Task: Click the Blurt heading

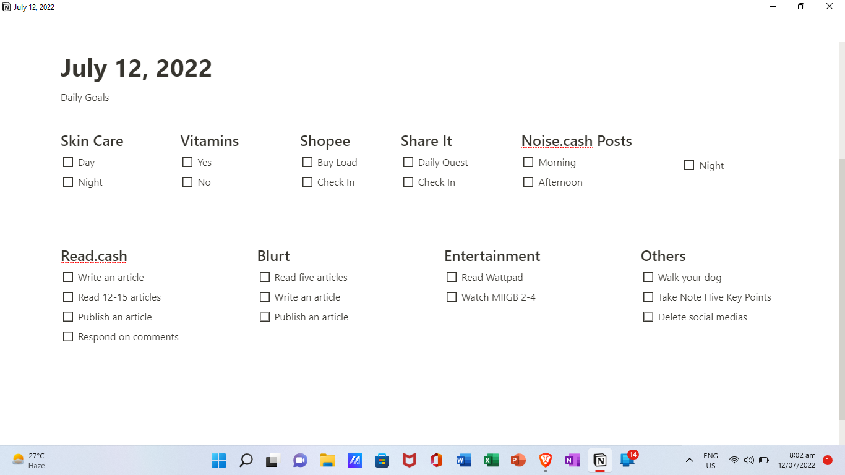Action: (273, 256)
